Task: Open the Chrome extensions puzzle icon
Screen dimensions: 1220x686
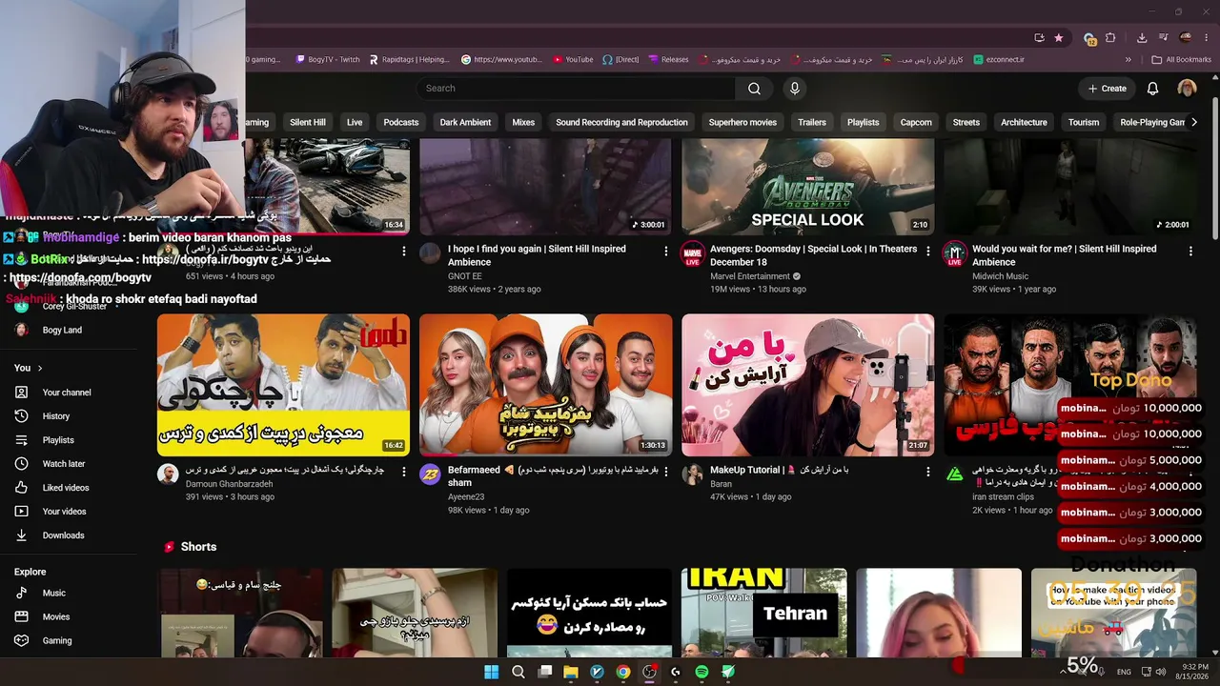Action: 1110,38
